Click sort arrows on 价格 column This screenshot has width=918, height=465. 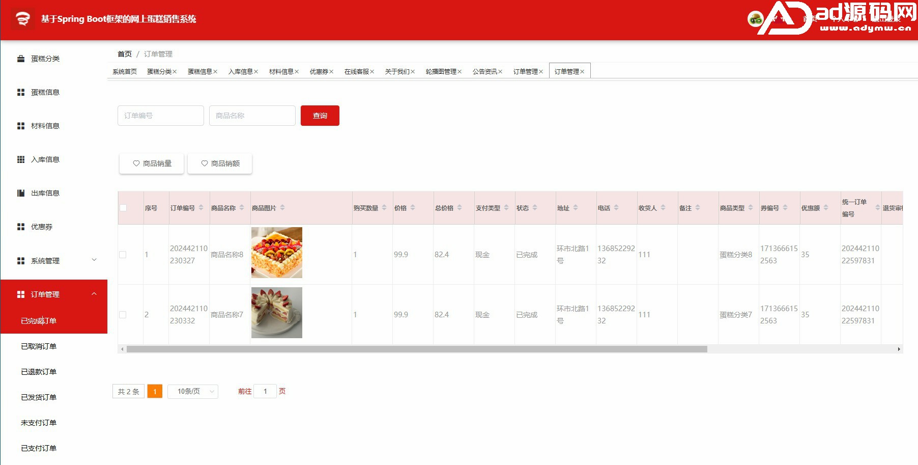[x=413, y=208]
